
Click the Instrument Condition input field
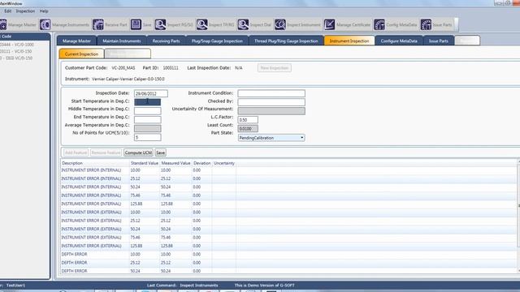click(x=271, y=93)
